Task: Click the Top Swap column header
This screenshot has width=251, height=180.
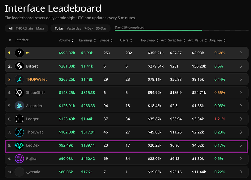Action: coord(148,40)
